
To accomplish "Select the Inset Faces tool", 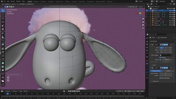I will 3,49.
